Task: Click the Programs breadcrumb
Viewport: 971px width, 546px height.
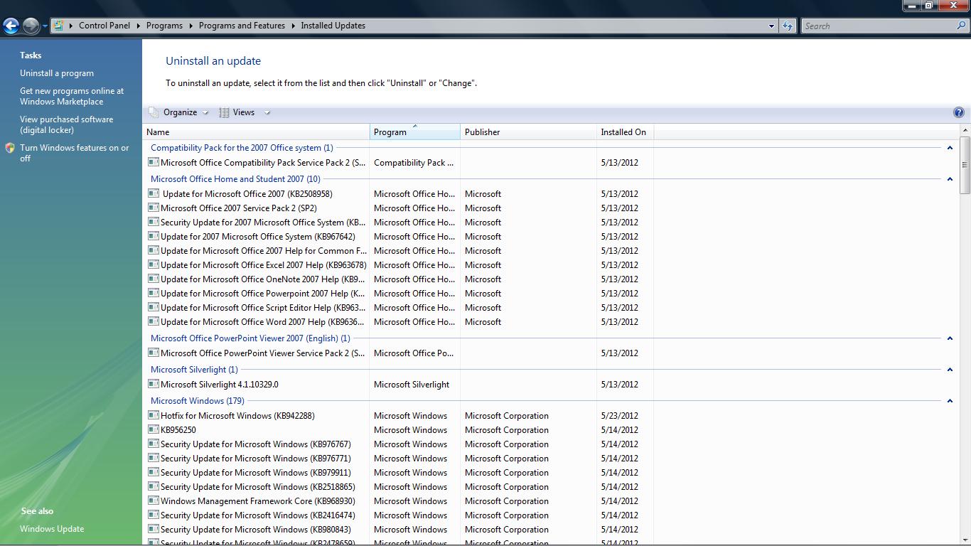Action: coord(164,26)
